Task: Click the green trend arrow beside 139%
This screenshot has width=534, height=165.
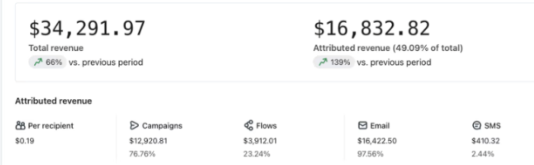Action: (322, 62)
